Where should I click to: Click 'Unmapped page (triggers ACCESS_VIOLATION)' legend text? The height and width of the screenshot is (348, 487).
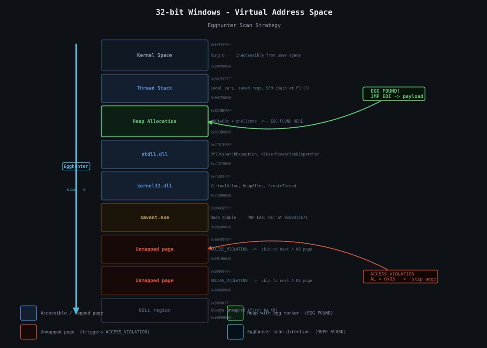95,332
